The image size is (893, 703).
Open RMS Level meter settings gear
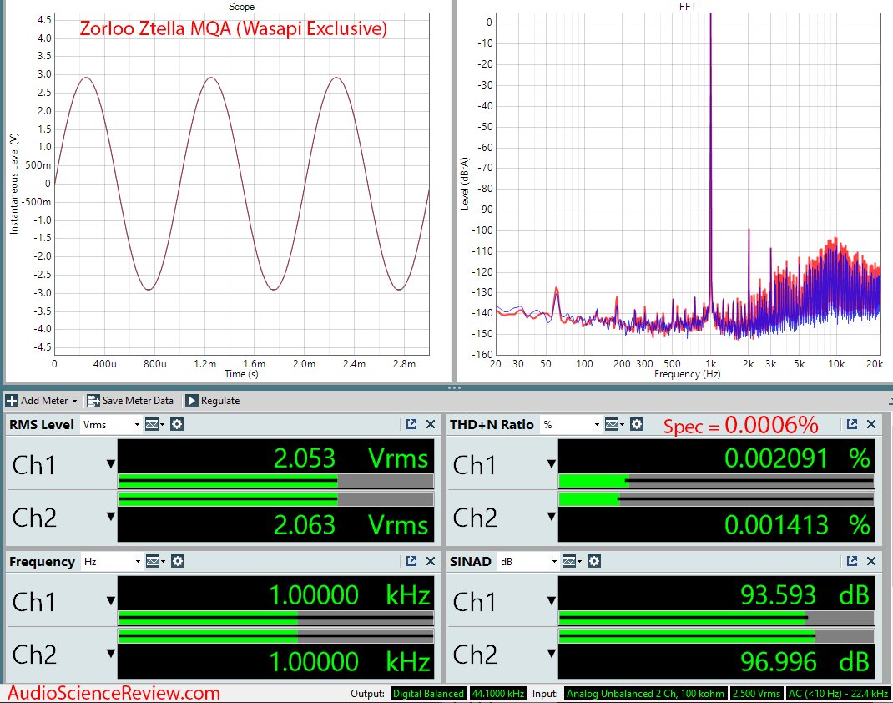[x=177, y=424]
